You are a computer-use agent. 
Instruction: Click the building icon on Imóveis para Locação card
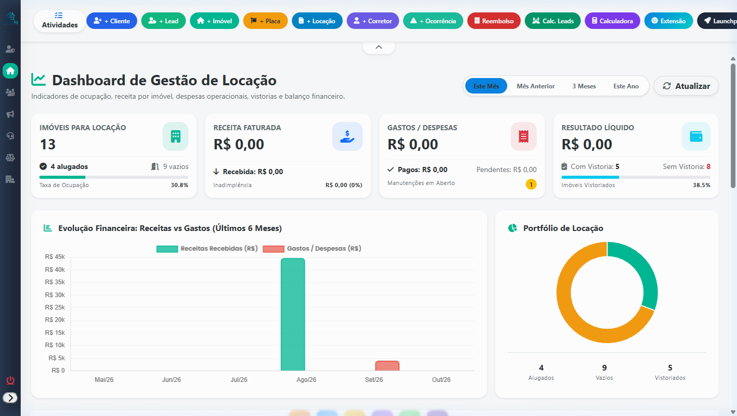[175, 136]
